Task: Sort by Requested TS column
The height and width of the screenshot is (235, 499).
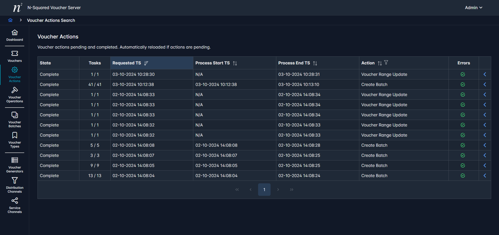Action: click(146, 63)
